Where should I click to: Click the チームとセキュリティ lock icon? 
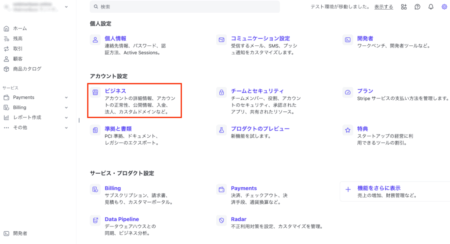221,93
